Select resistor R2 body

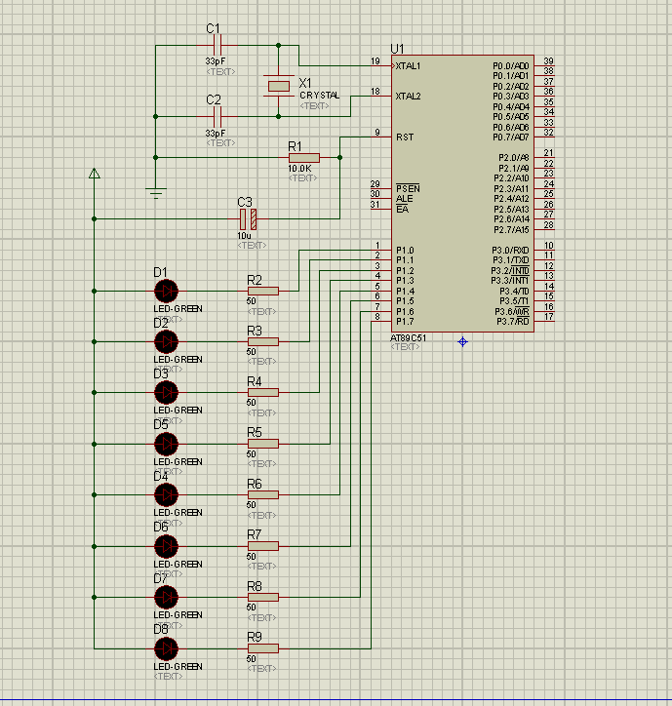pyautogui.click(x=263, y=292)
